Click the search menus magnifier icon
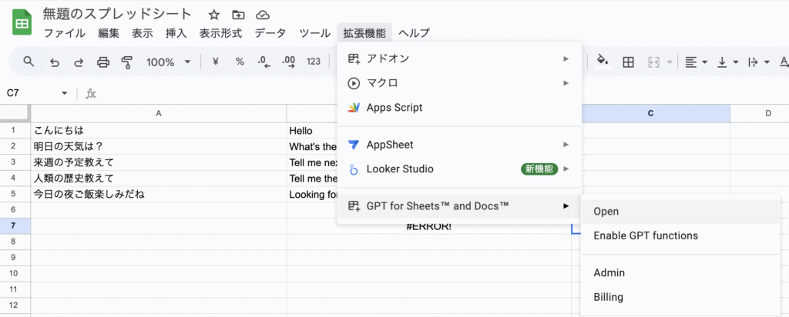 coord(29,62)
